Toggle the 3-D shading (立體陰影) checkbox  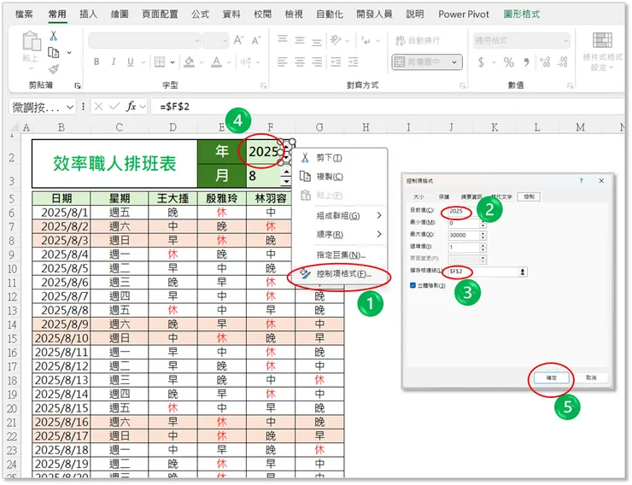click(x=413, y=285)
